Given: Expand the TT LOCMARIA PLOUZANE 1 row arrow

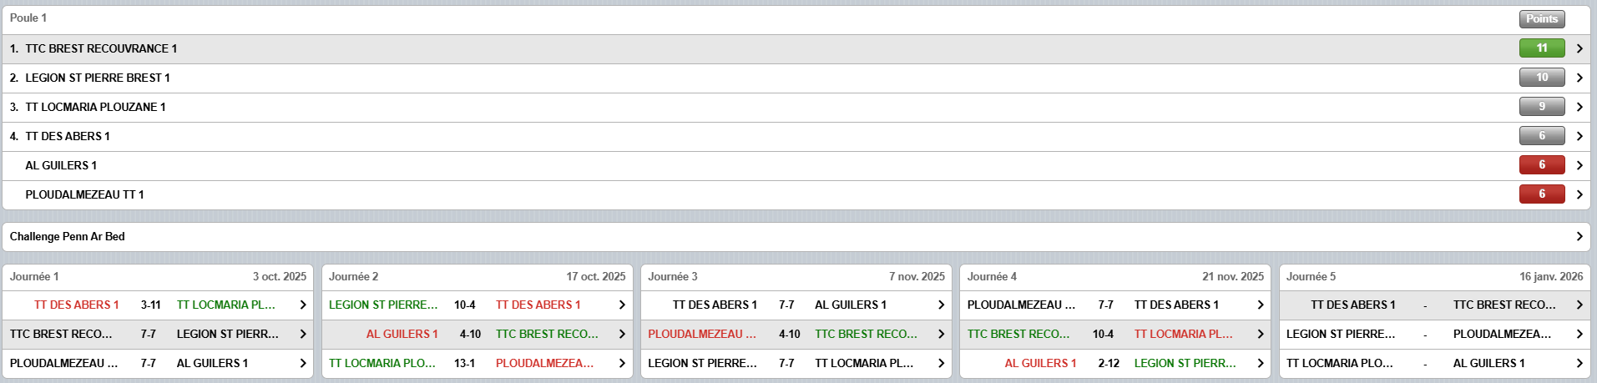Looking at the screenshot, I should click(1579, 107).
